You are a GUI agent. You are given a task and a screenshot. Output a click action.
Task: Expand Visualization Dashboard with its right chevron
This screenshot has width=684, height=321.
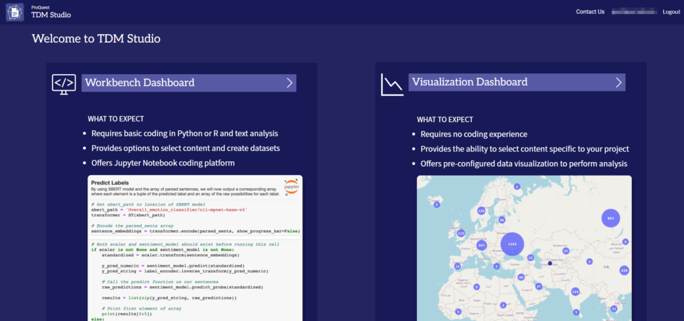point(619,82)
